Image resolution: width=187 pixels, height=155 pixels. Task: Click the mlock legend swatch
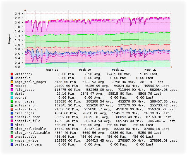click(x=12, y=125)
